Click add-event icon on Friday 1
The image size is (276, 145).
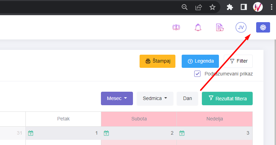tap(31, 133)
